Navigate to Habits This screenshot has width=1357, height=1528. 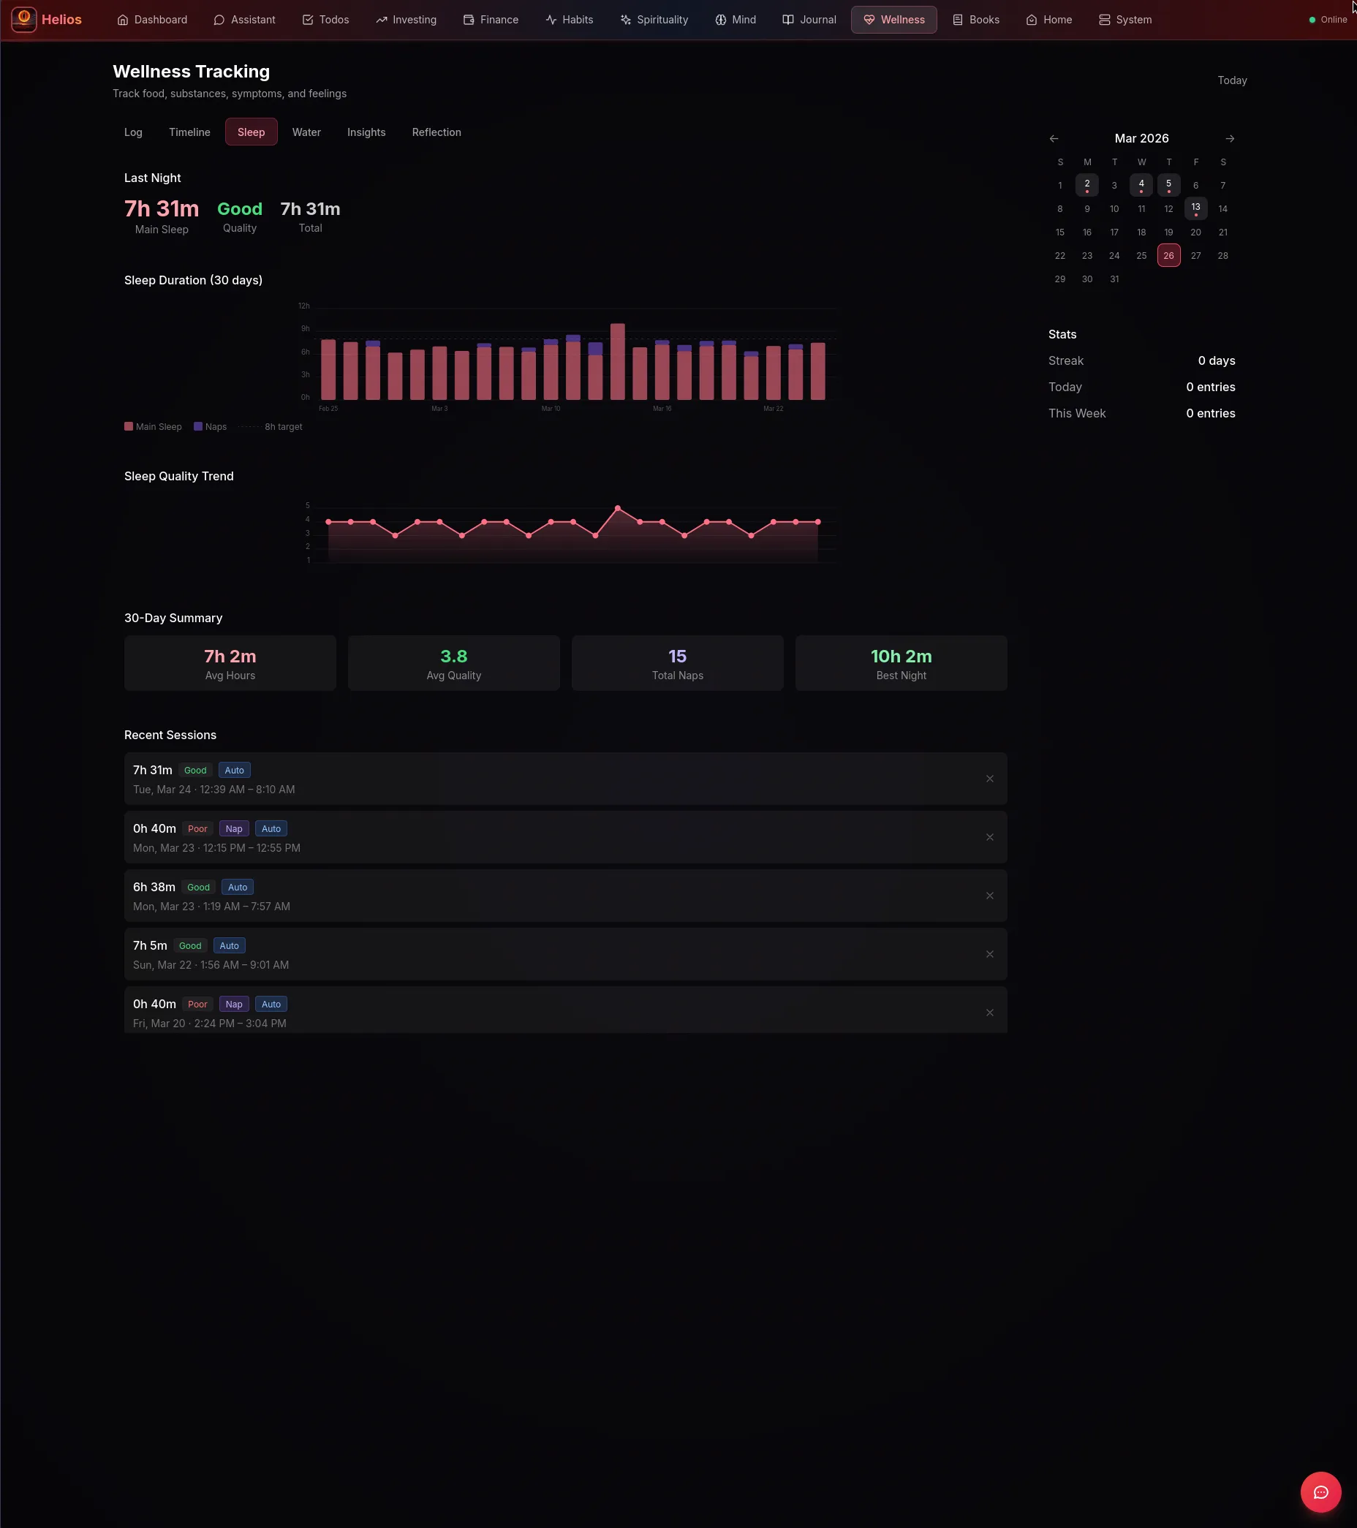point(570,20)
